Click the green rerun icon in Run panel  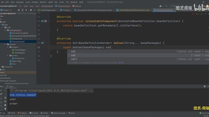pyautogui.click(x=1, y=90)
